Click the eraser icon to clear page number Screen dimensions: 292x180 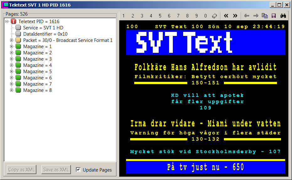tap(215, 16)
